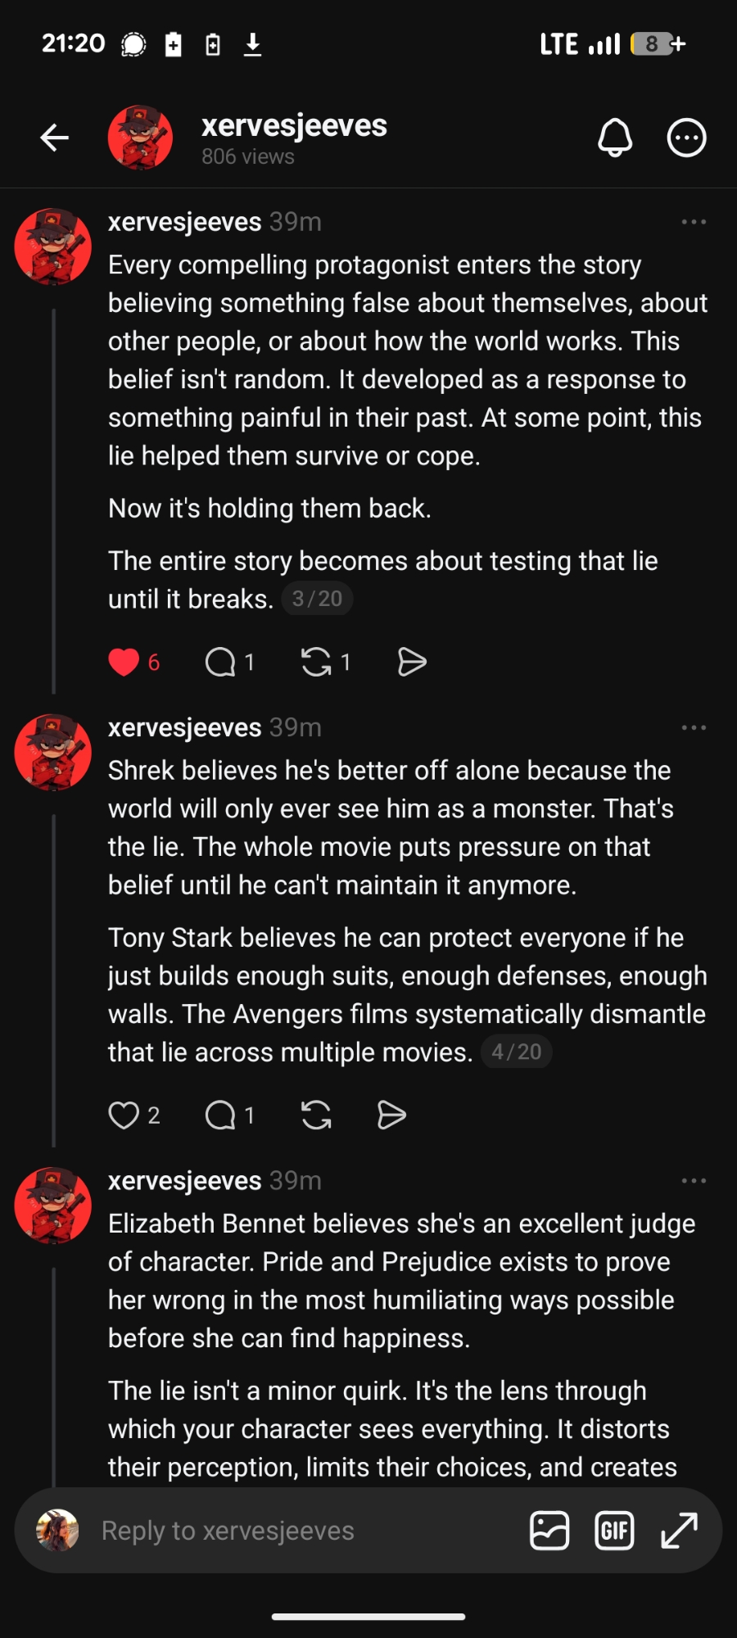Image resolution: width=737 pixels, height=1638 pixels.
Task: Expand the reply composer to fullscreen
Action: (x=679, y=1531)
